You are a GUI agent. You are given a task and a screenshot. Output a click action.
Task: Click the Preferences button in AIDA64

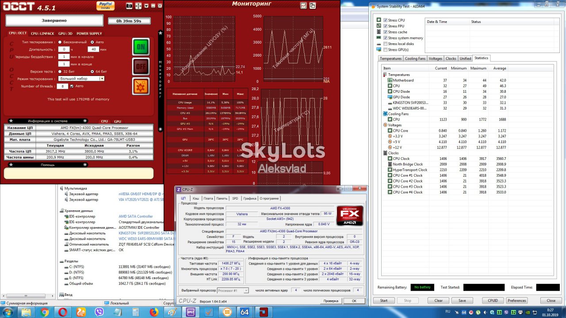(x=517, y=300)
